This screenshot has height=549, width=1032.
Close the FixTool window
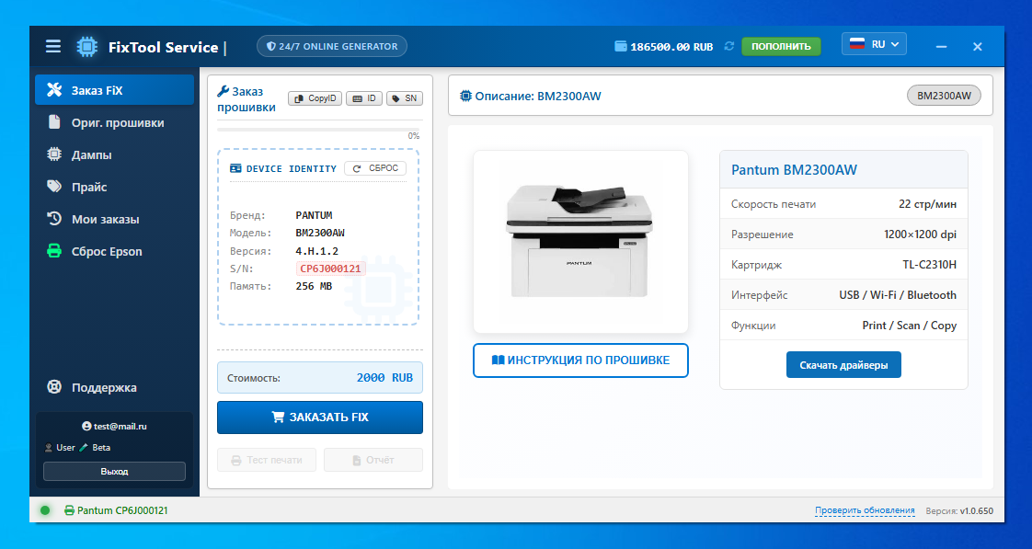coord(978,47)
